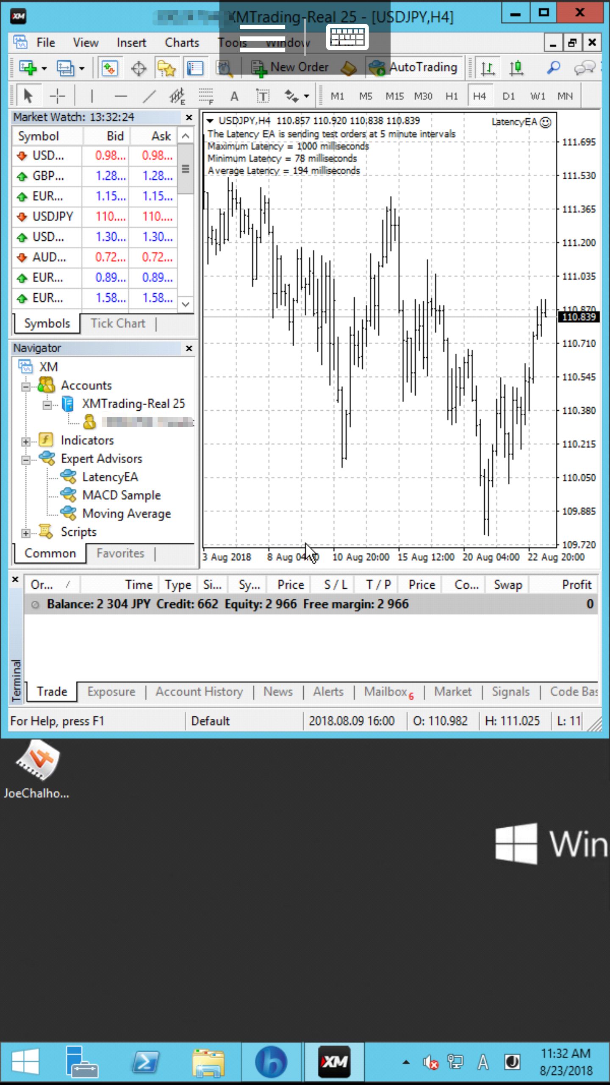Select the vertical line drawing tool
Screen dimensions: 610x1085
pyautogui.click(x=91, y=96)
